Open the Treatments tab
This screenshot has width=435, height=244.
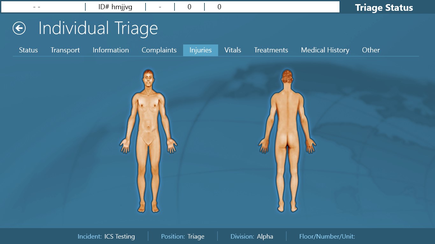coord(271,50)
